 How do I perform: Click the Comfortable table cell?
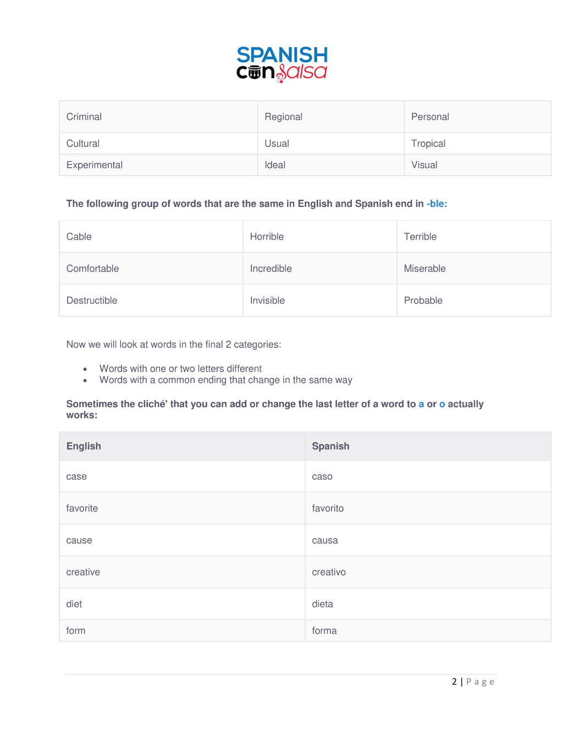coord(151,268)
